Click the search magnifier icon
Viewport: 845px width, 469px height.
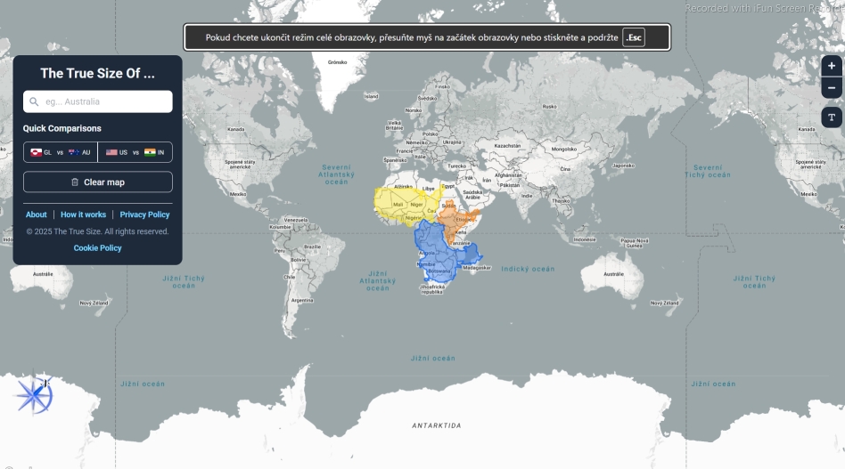pyautogui.click(x=34, y=101)
